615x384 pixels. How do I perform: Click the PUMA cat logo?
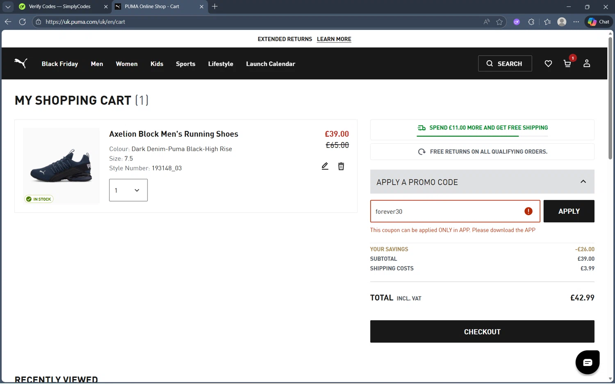tap(20, 63)
